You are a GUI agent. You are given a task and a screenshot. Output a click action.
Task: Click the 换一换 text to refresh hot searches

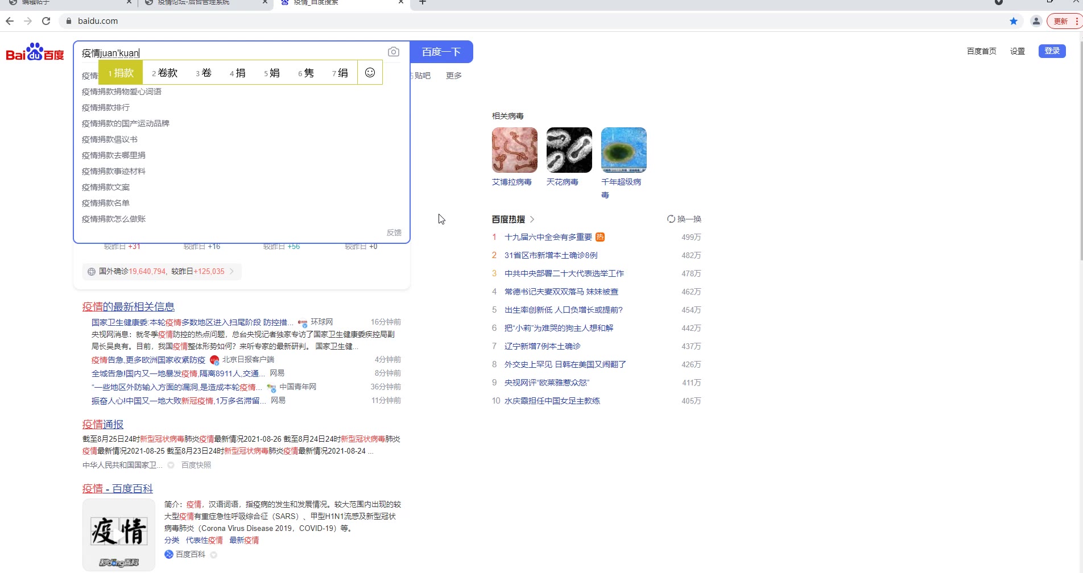(x=689, y=219)
